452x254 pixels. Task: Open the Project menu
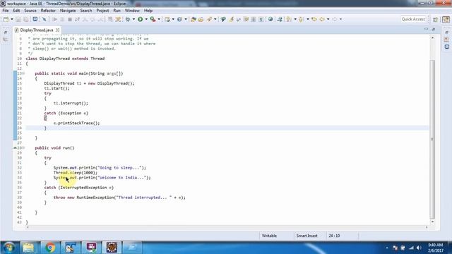[102, 11]
